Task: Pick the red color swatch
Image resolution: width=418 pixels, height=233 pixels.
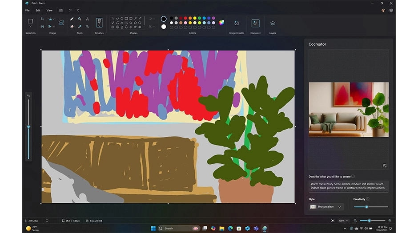Action: [x=185, y=18]
